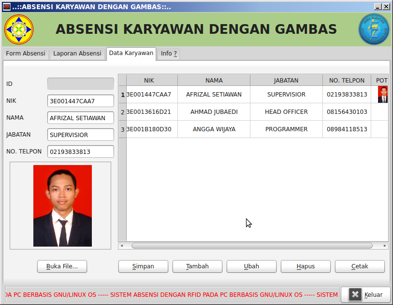Click the Keluar exit button
393x305 pixels.
[365, 294]
